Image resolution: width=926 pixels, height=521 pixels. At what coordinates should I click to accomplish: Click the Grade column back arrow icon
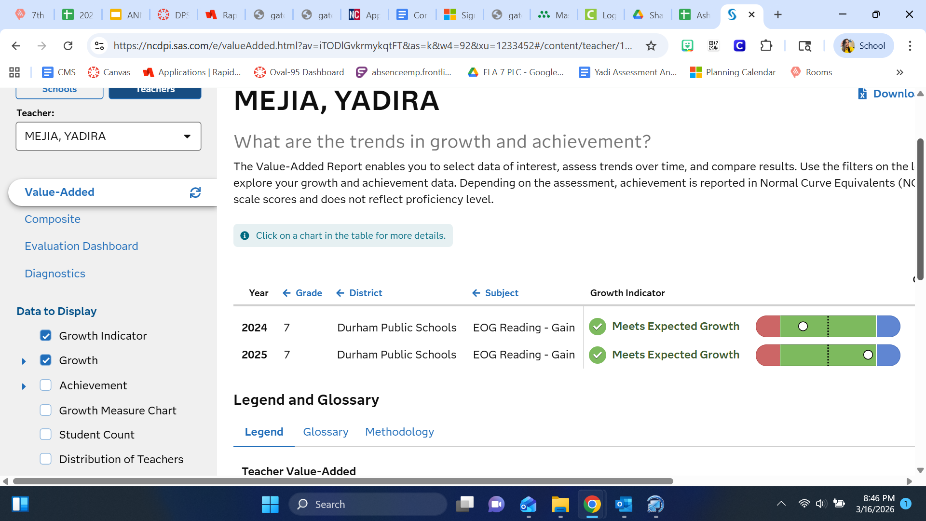286,293
